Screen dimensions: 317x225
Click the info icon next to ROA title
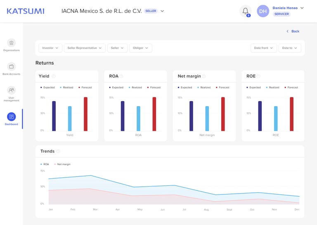tap(121, 76)
